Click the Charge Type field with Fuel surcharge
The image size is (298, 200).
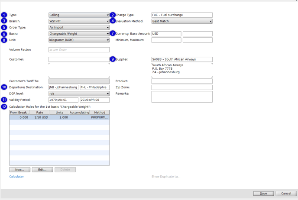182,15
